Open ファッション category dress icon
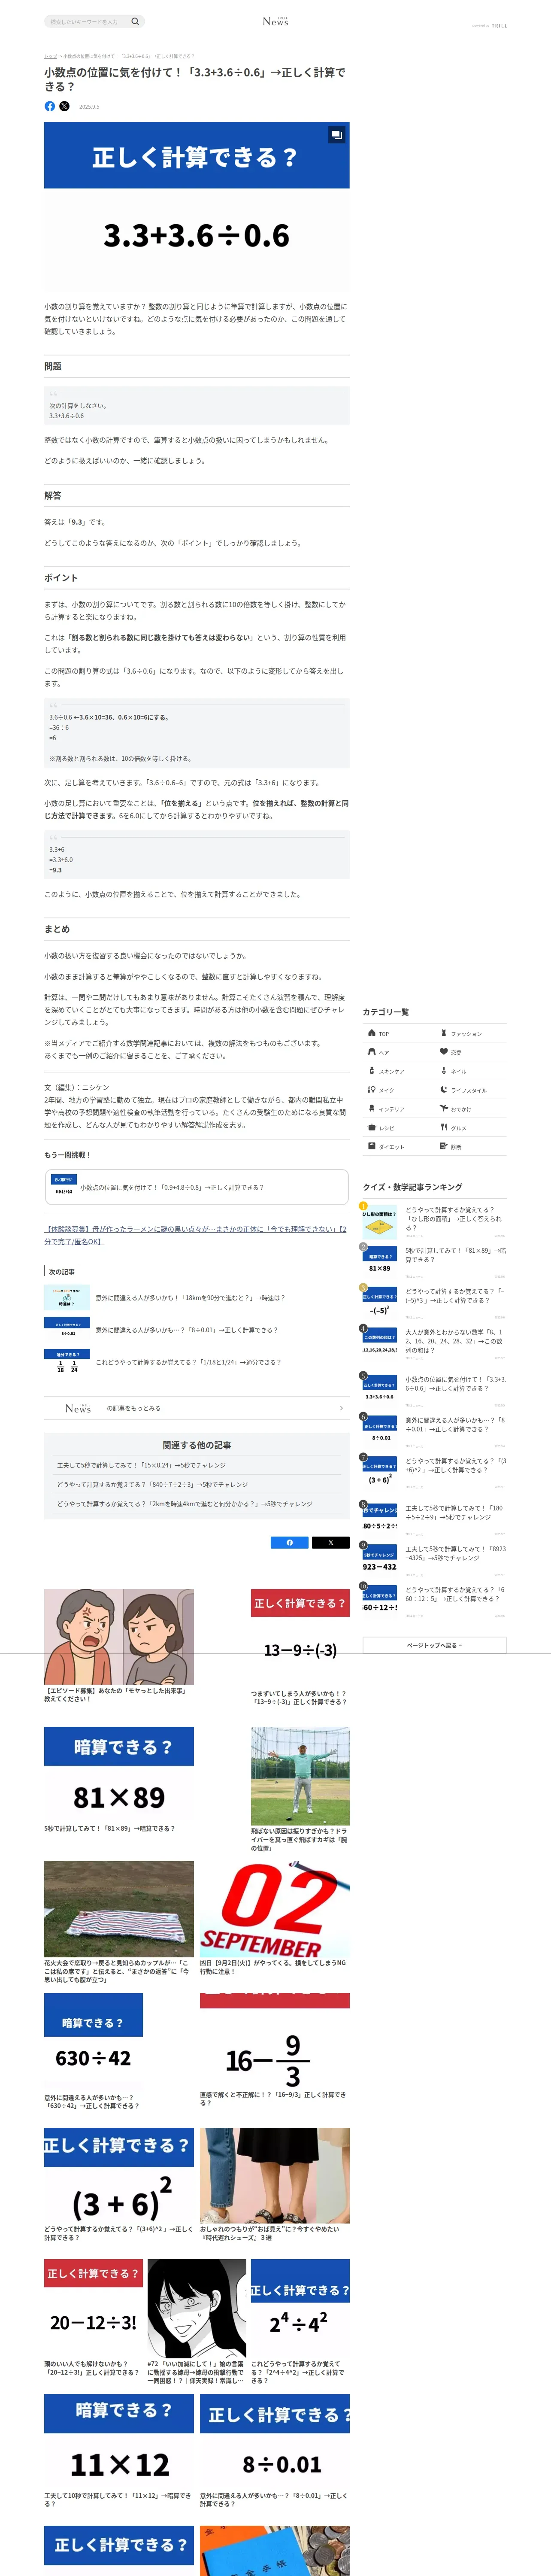Viewport: 551px width, 2576px height. pyautogui.click(x=444, y=1033)
